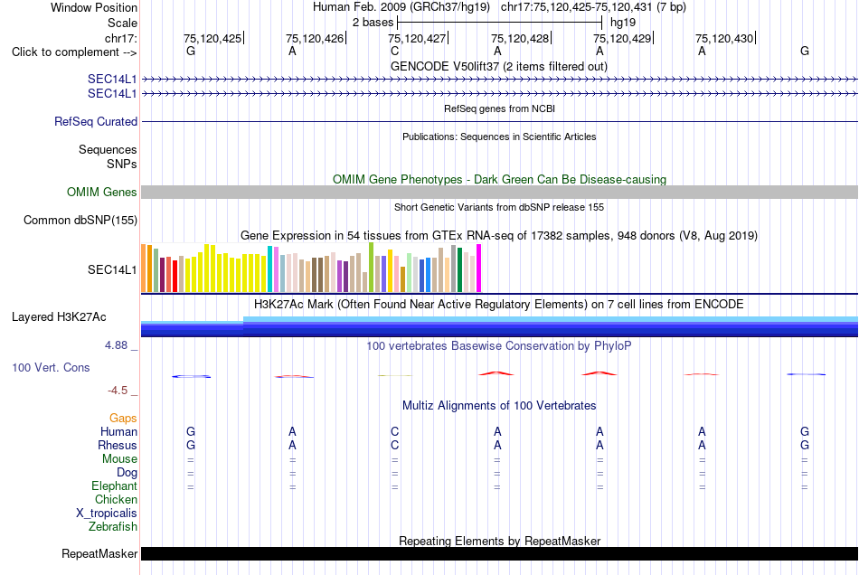Open 'Repeating Elements by RepeatMasker' title
This screenshot has width=859, height=575.
499,541
